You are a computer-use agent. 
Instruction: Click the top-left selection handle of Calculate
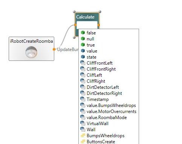pos(74,12)
